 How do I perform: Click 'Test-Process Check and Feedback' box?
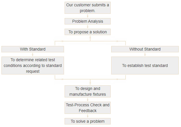tap(88, 108)
